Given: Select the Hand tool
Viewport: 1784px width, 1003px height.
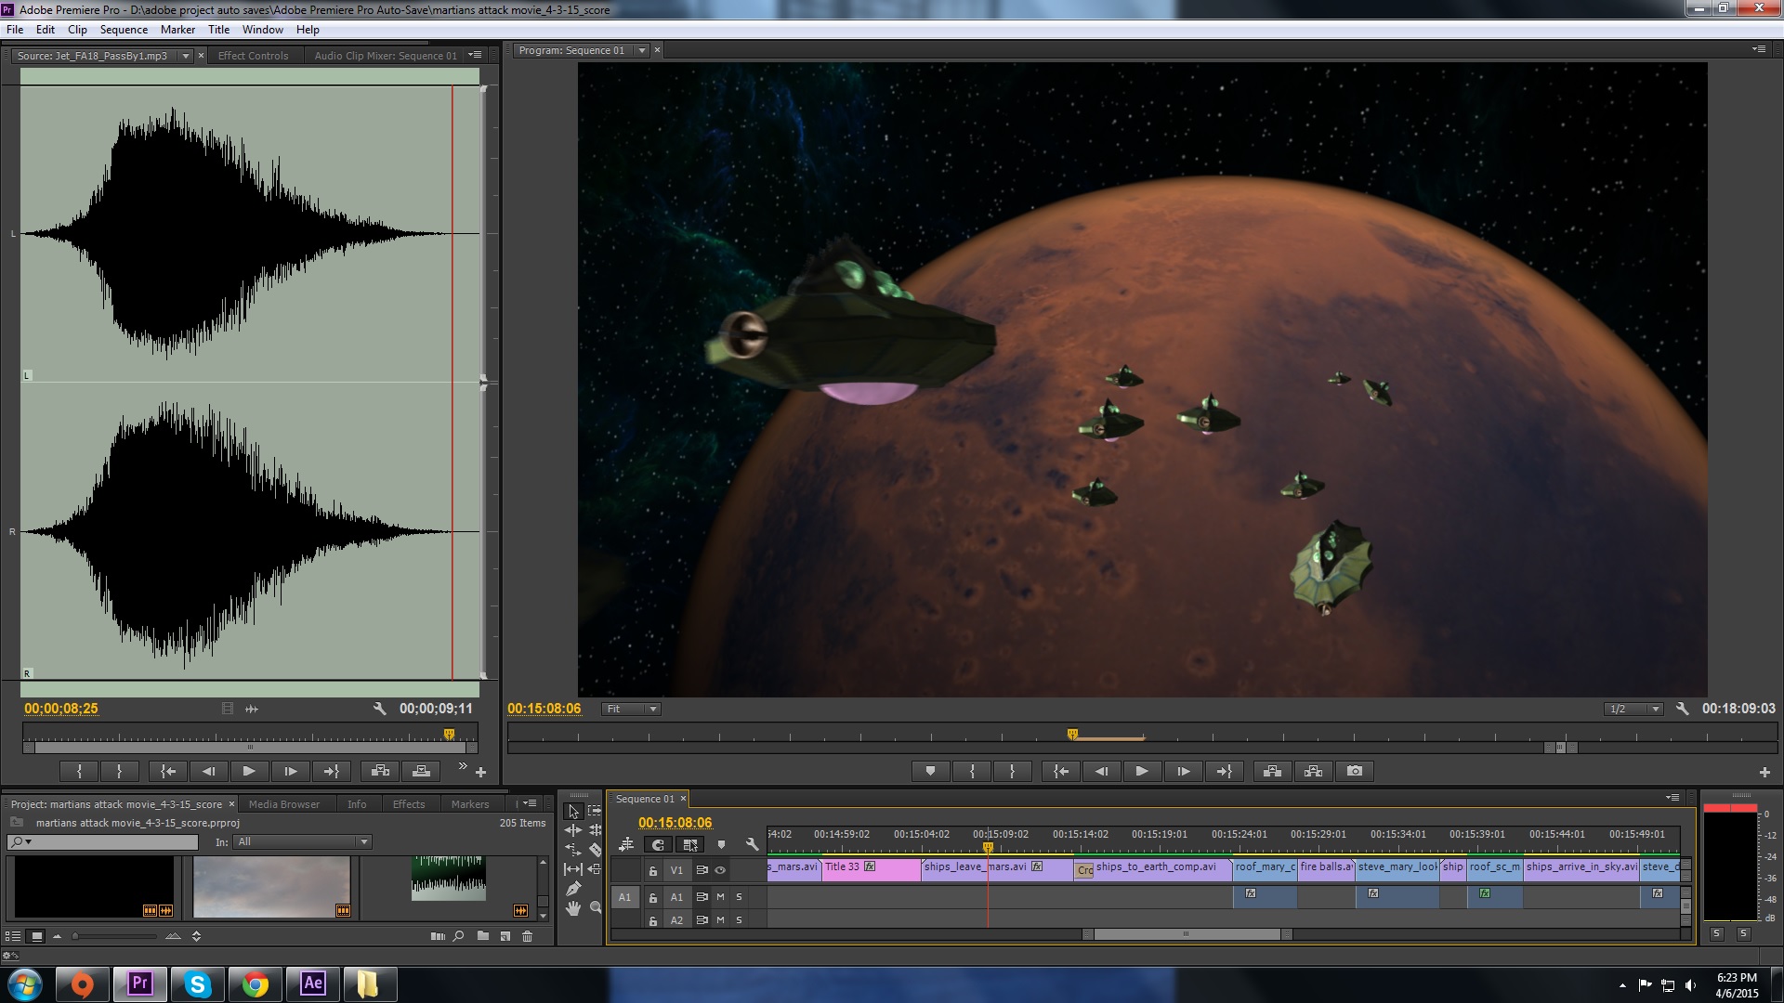Looking at the screenshot, I should [x=573, y=908].
